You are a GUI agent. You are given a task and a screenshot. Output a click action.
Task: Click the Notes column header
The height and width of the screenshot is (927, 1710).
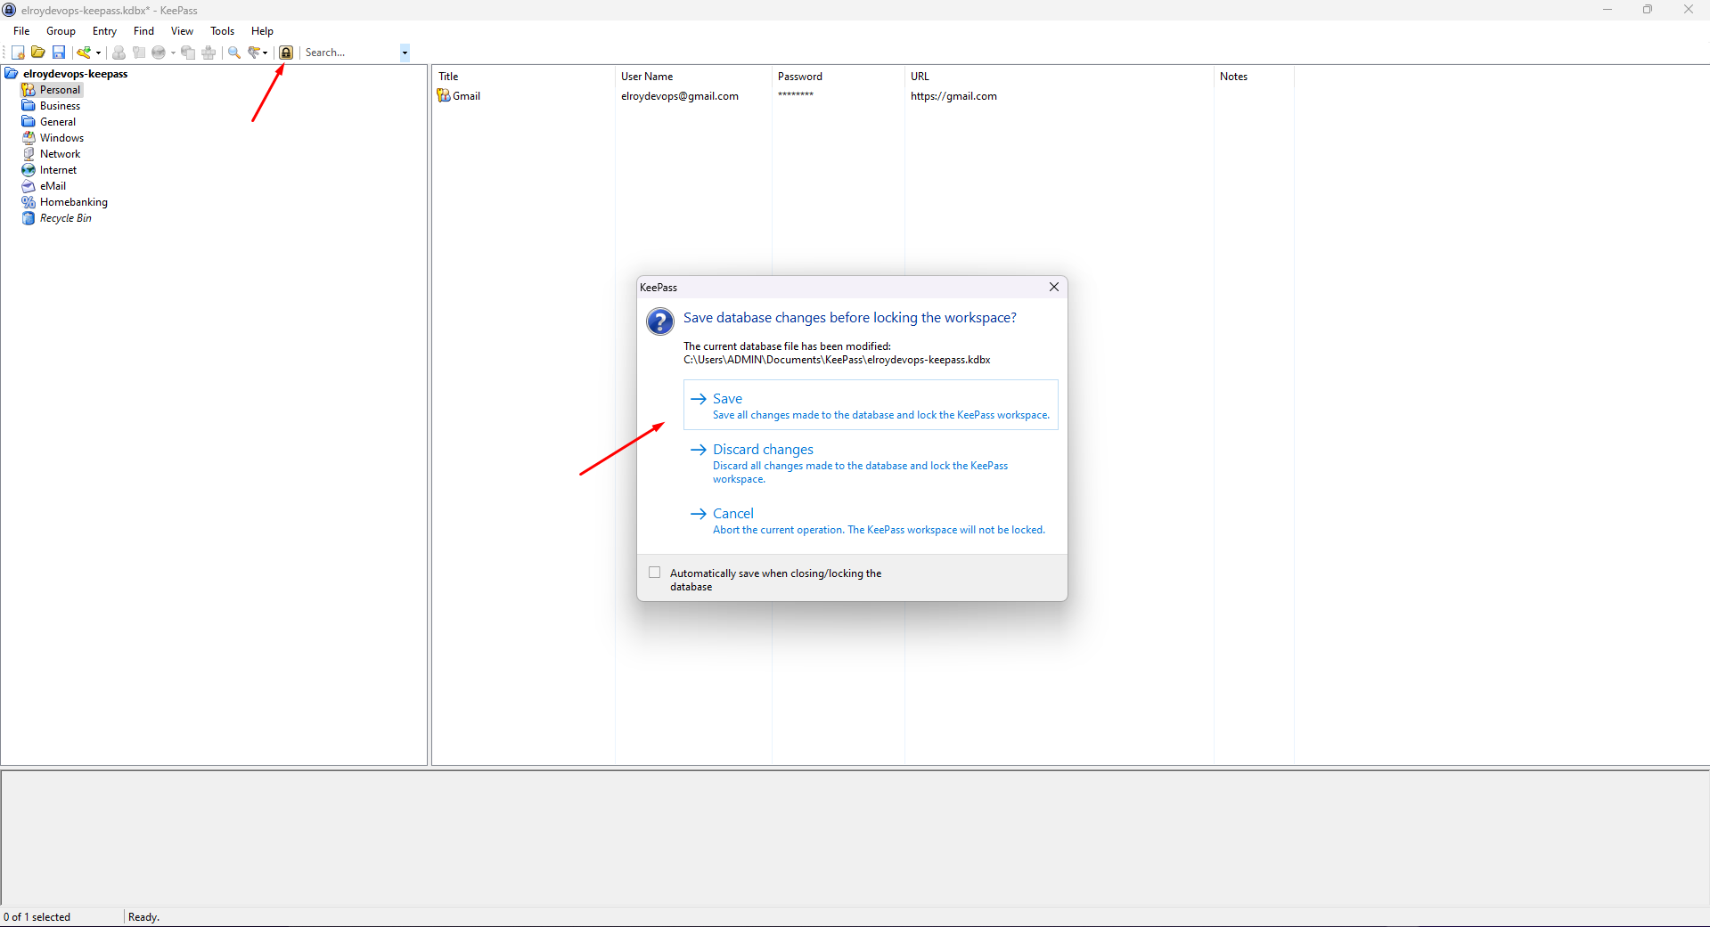(1254, 77)
